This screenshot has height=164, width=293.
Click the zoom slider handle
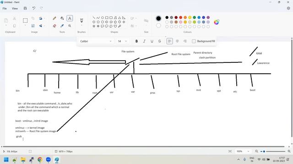point(264,151)
